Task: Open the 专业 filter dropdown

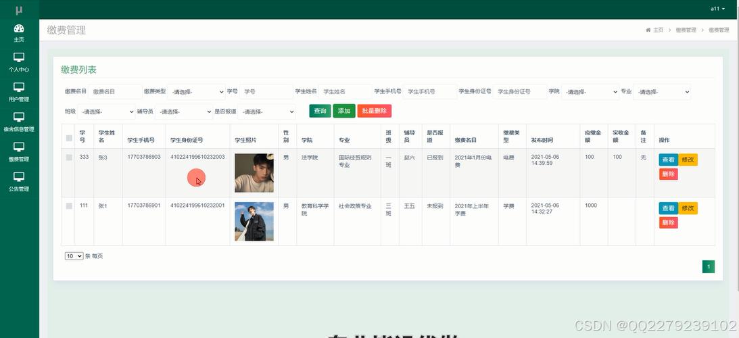Action: [x=662, y=92]
